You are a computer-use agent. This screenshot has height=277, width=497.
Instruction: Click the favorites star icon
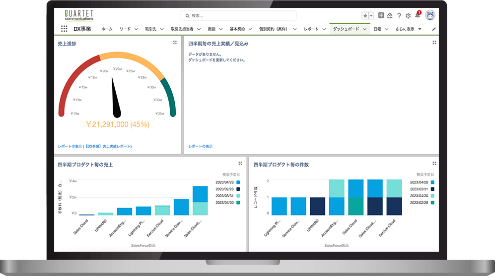click(x=365, y=16)
